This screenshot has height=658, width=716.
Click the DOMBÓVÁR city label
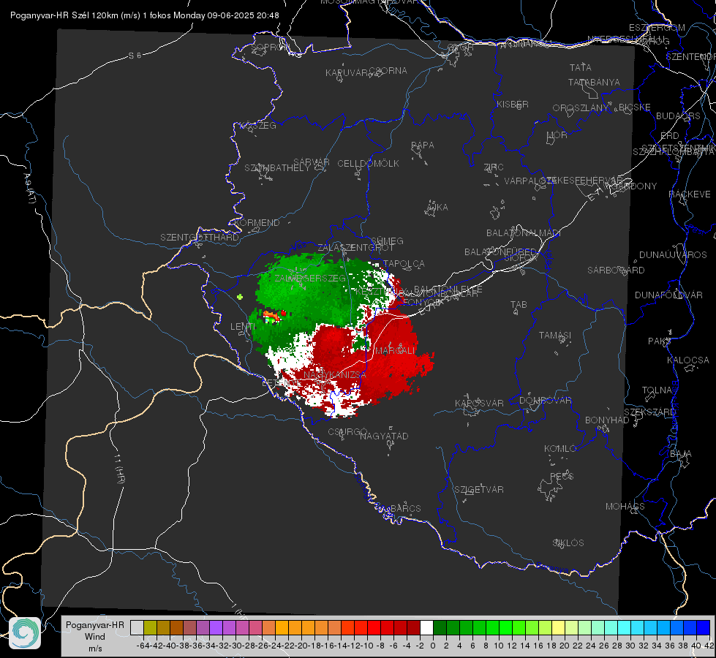tap(545, 400)
